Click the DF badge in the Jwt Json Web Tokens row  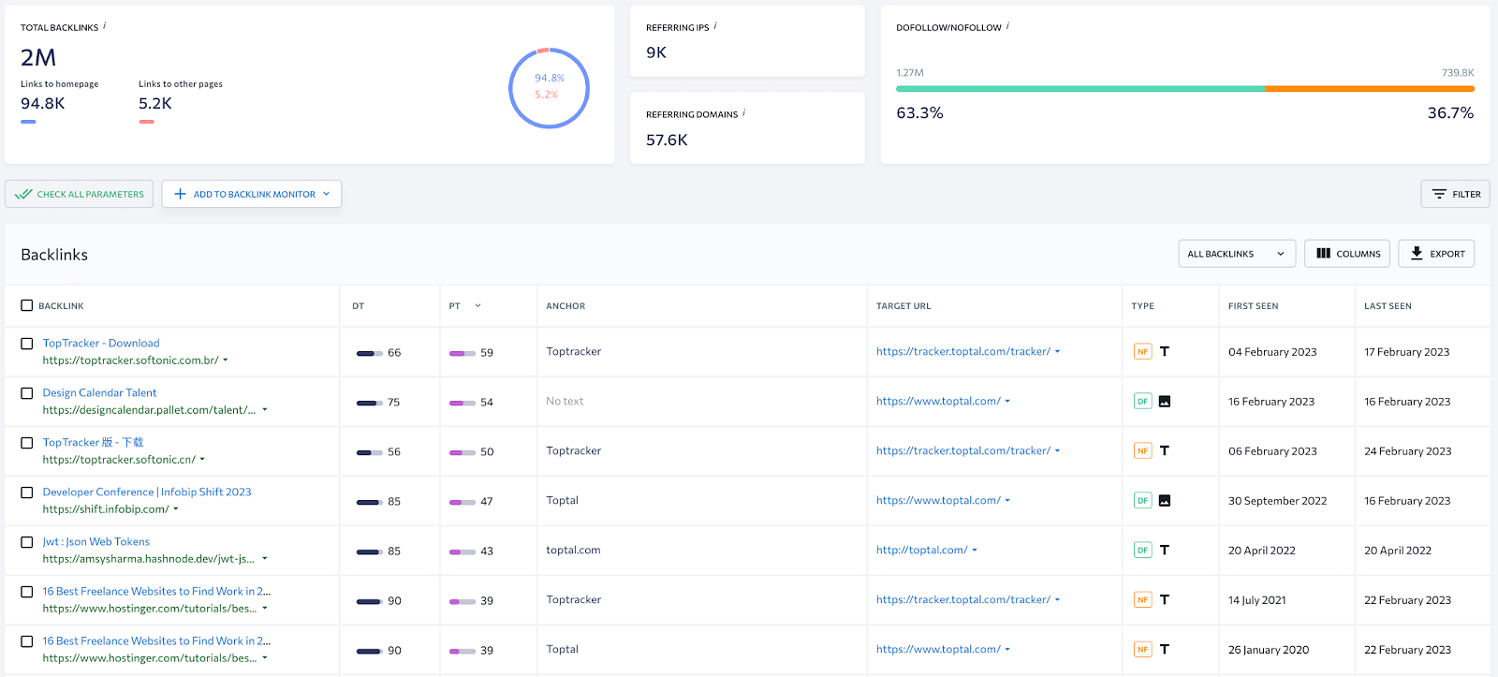click(1142, 551)
